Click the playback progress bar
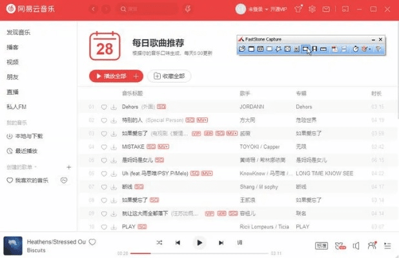Viewport: 399px width, 258px height. point(200,253)
